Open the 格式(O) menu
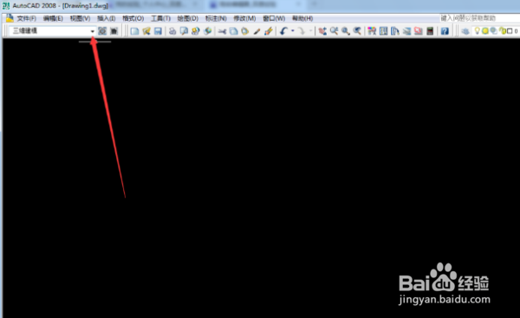 (133, 18)
